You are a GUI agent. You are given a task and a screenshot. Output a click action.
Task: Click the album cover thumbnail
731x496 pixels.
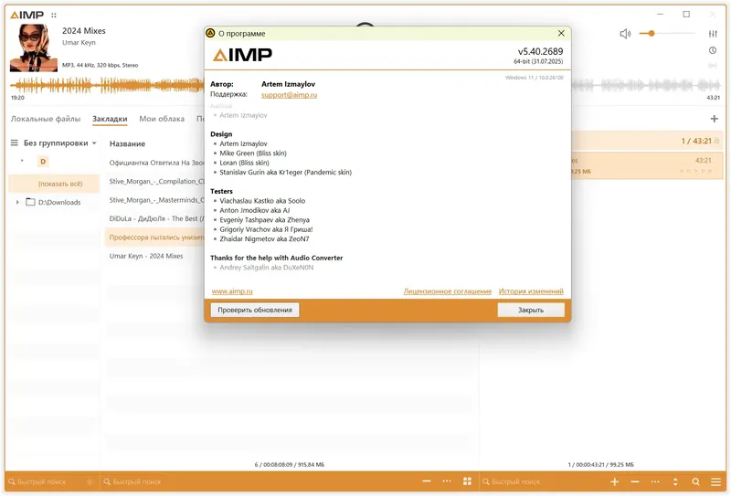[34, 47]
